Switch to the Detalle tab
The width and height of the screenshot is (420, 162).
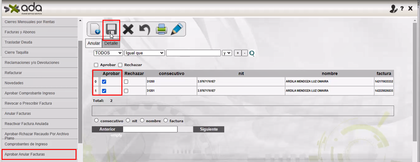tap(111, 43)
